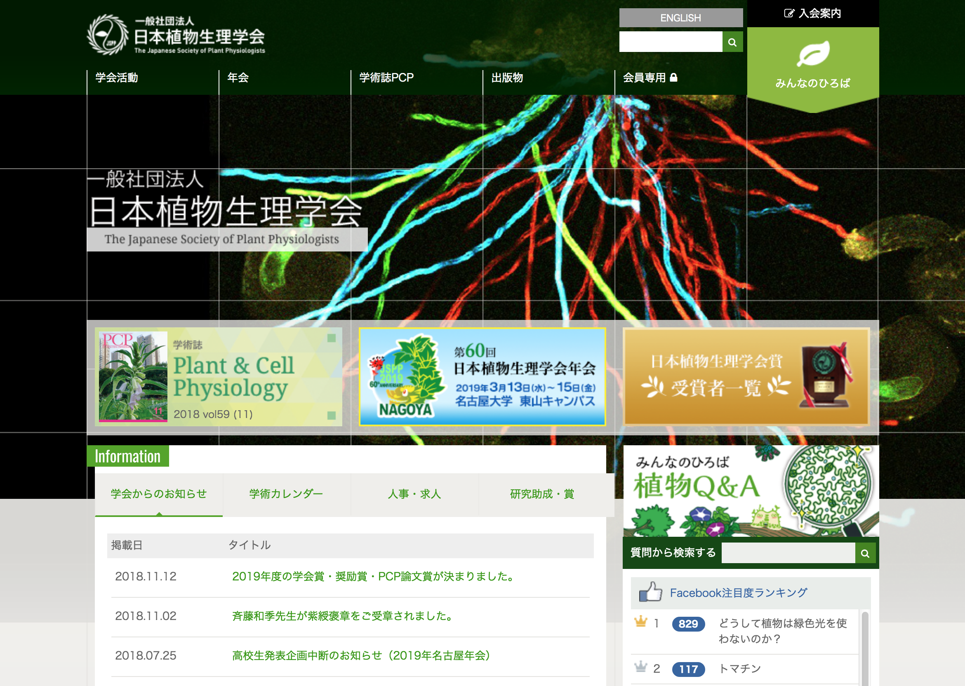Screen dimensions: 965x686
Task: Open the locked 会員専用 members menu
Action: 650,78
